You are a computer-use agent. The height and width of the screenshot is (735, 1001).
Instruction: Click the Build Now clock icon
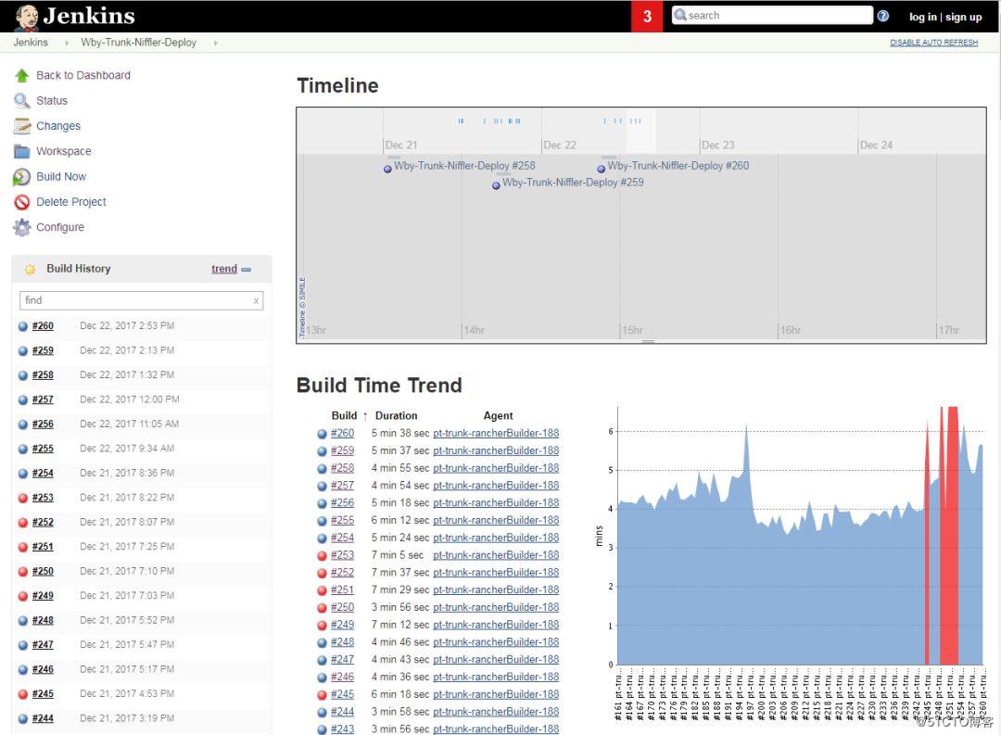(21, 177)
